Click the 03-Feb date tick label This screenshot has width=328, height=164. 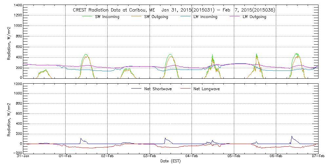coord(150,156)
